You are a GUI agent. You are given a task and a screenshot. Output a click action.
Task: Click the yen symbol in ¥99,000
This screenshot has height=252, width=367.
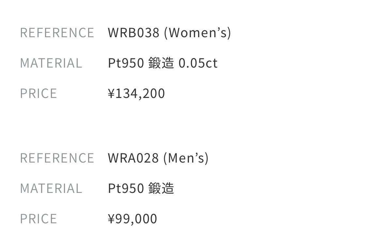tap(112, 219)
